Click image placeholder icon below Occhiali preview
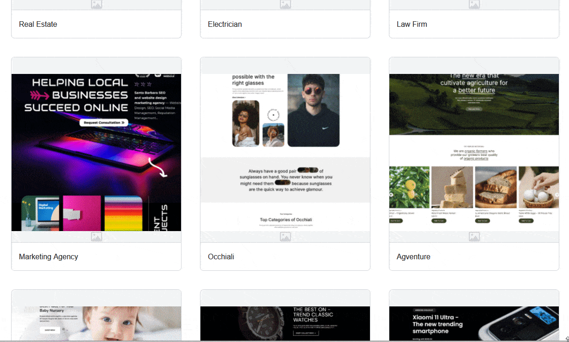 point(285,237)
